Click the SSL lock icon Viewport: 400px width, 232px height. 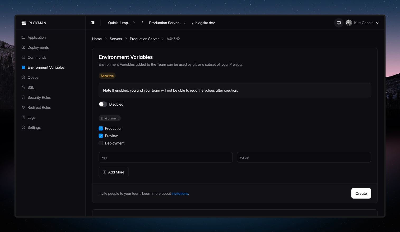pos(23,87)
